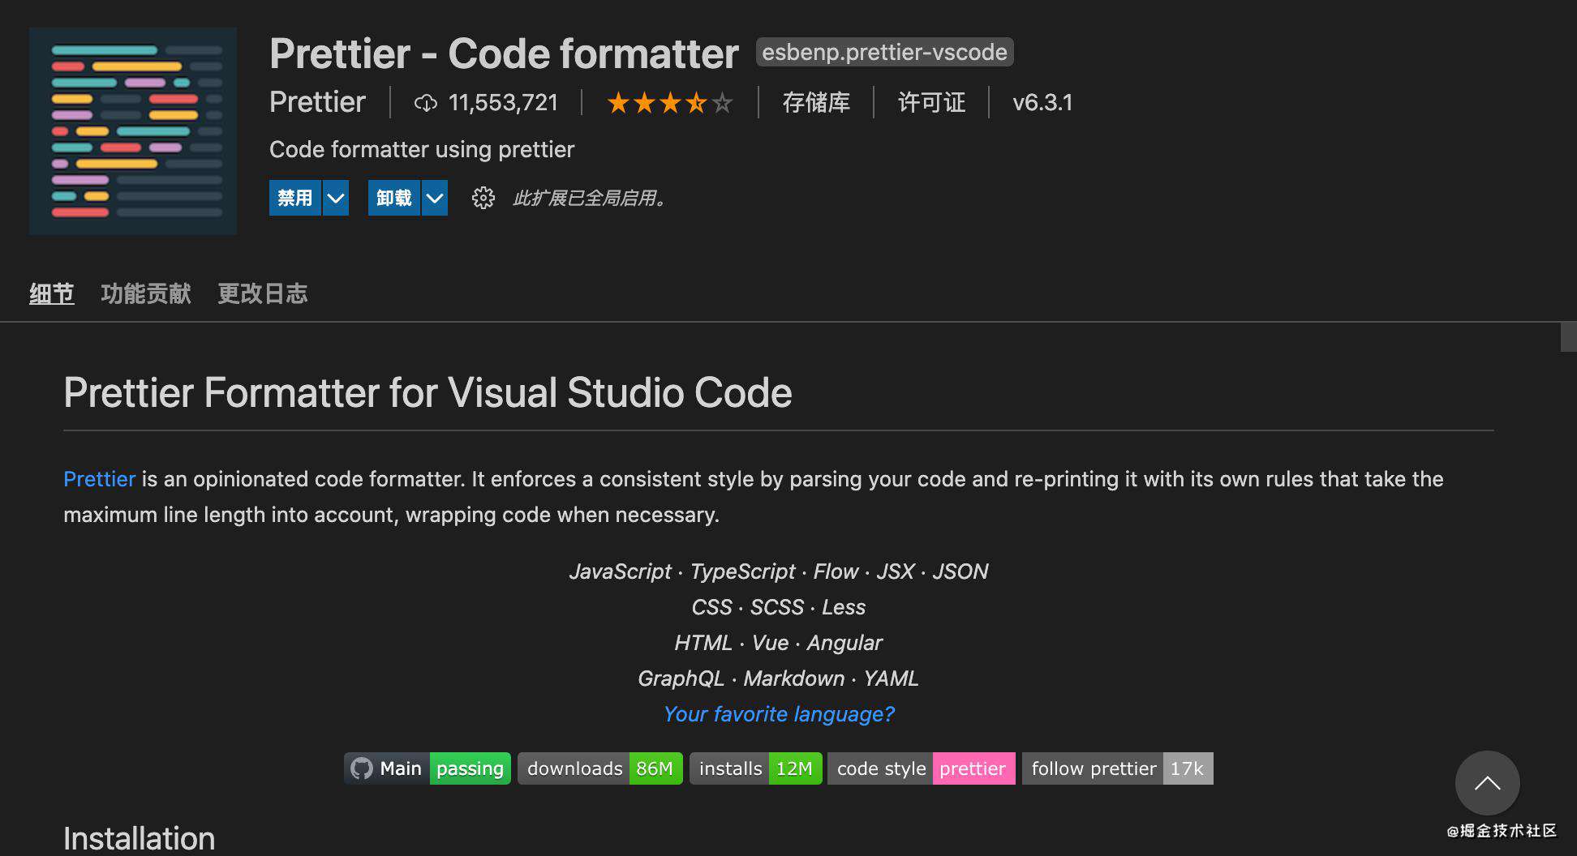This screenshot has width=1577, height=856.
Task: Click the Prettier extension logo icon
Action: (x=133, y=131)
